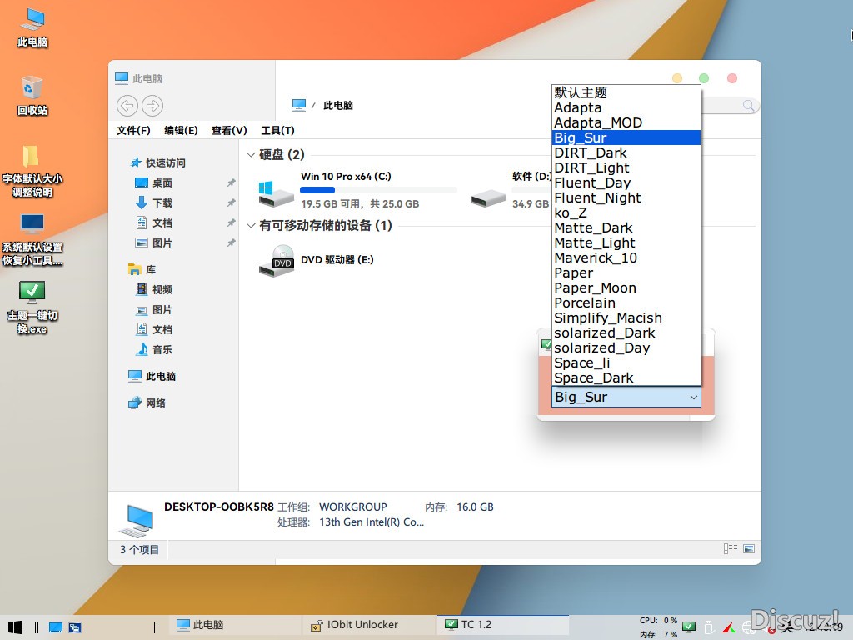Collapse the 有可移动存储的设备 (1) group
Screen dimensions: 853x640
tap(251, 225)
